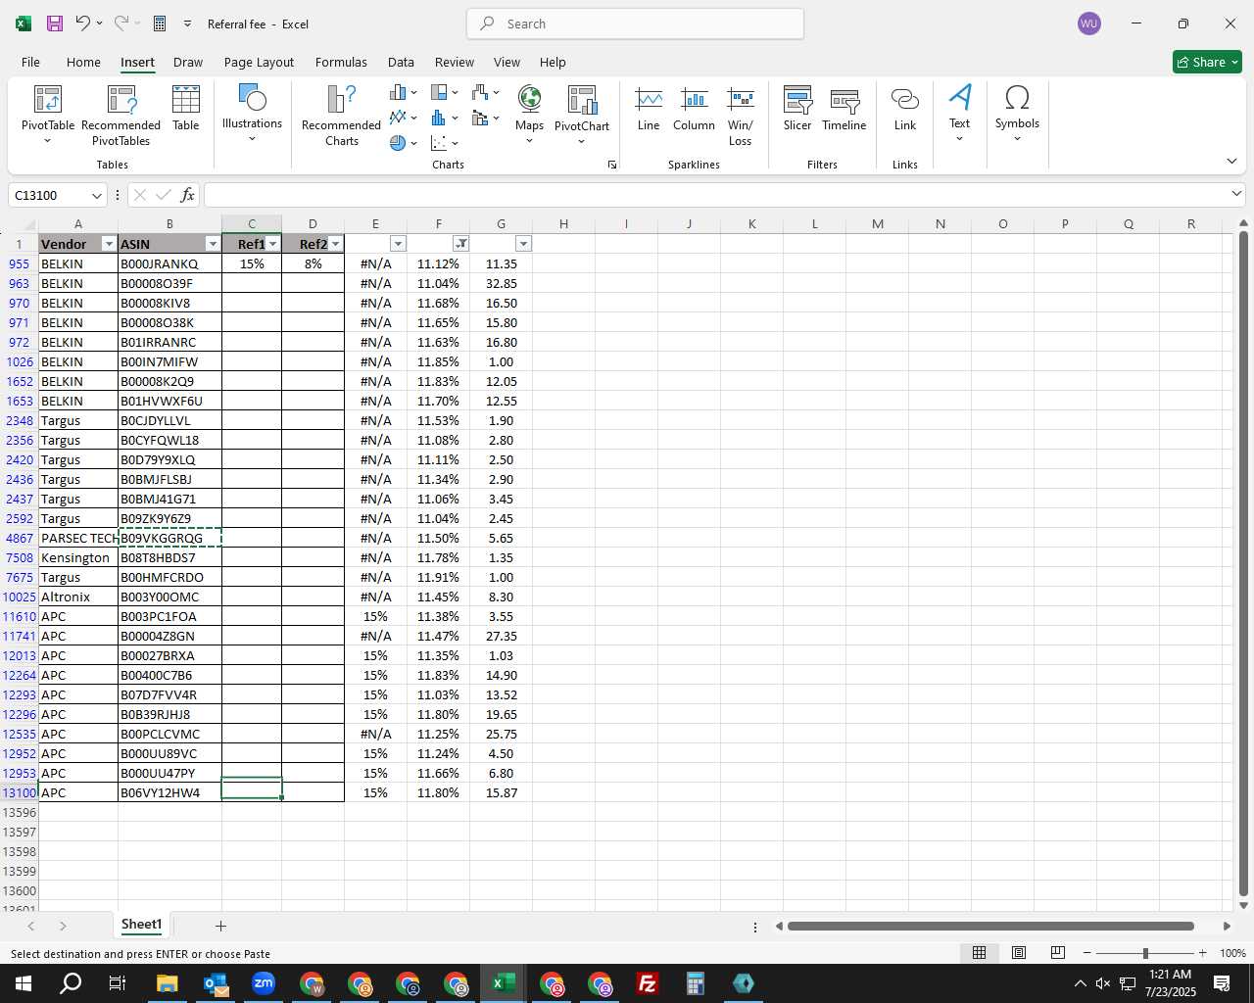Insert a Slicer filter
Image resolution: width=1254 pixels, height=1003 pixels.
tap(797, 108)
